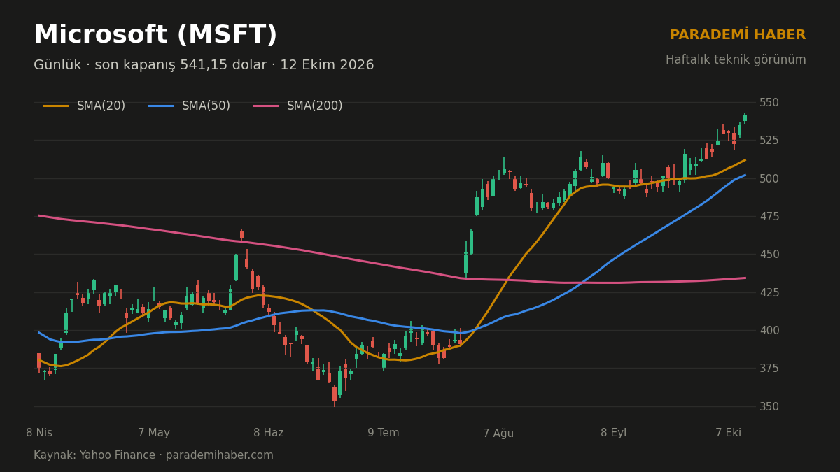
Task: Click the 350 price axis label
Action: [769, 406]
